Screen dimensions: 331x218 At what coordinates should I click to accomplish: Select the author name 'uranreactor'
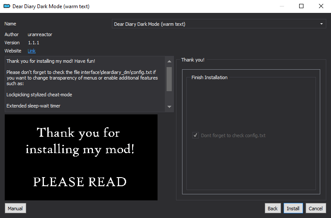click(40, 34)
